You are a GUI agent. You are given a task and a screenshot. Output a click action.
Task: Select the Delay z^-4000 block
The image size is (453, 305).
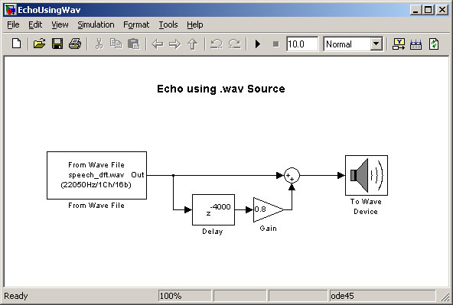pos(213,209)
